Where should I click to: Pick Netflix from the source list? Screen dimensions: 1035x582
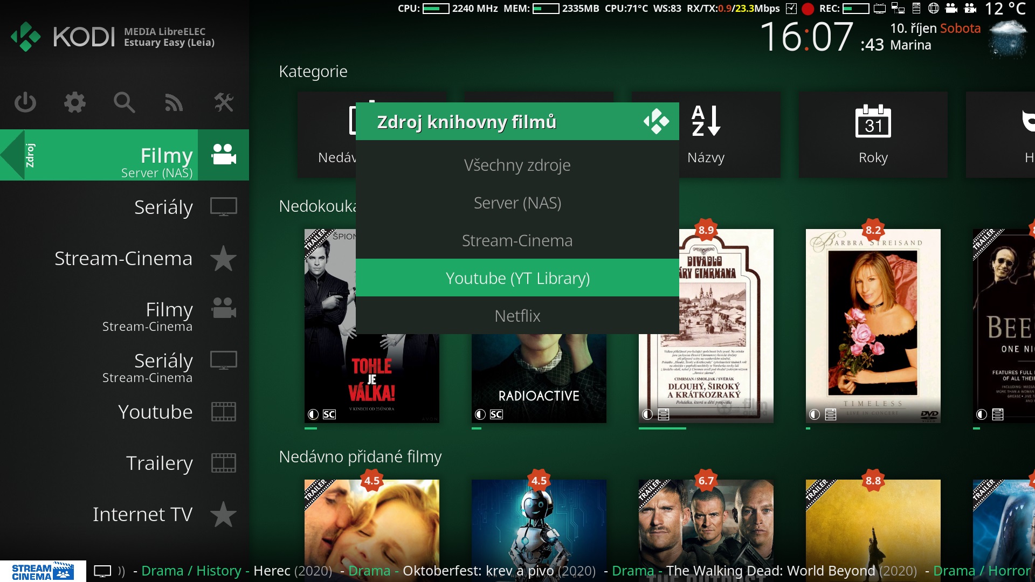point(517,316)
